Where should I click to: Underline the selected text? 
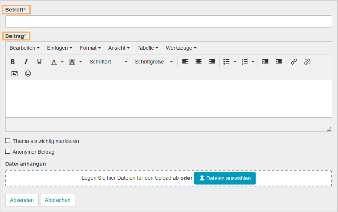pos(39,62)
